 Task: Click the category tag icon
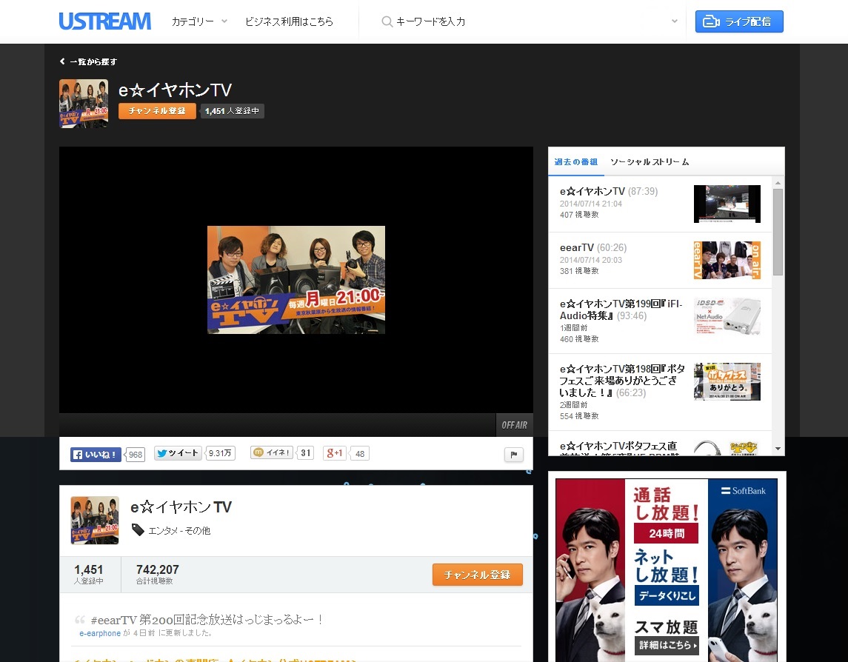[x=138, y=530]
